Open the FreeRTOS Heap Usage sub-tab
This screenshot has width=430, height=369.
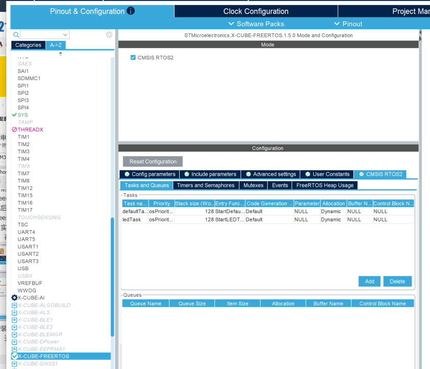click(x=325, y=186)
